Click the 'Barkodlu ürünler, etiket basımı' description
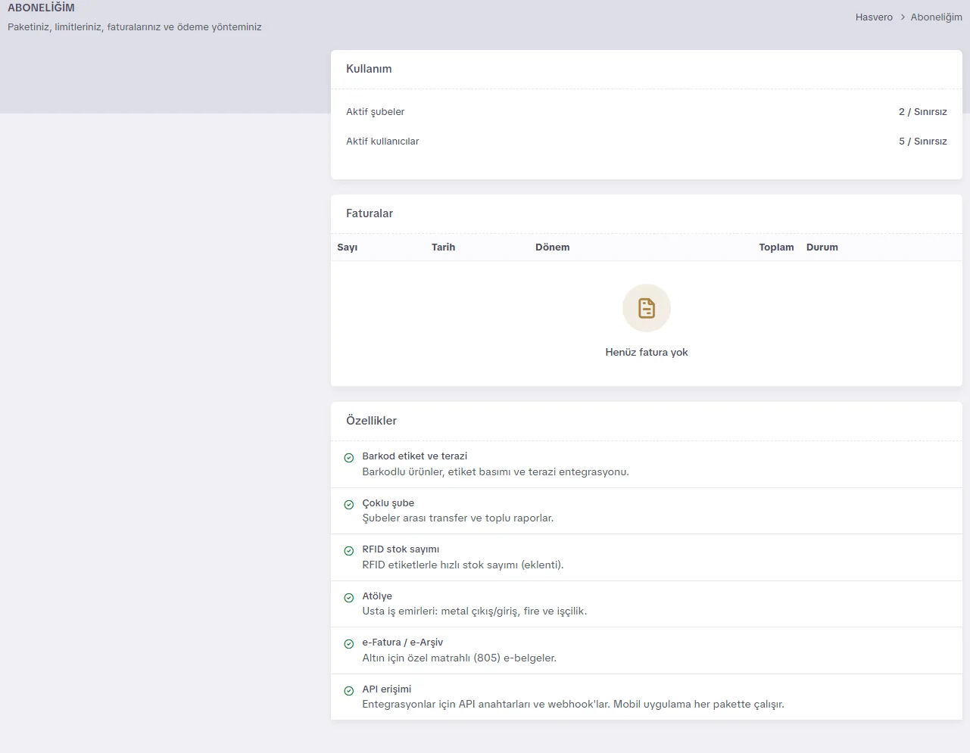This screenshot has width=970, height=753. click(x=496, y=472)
